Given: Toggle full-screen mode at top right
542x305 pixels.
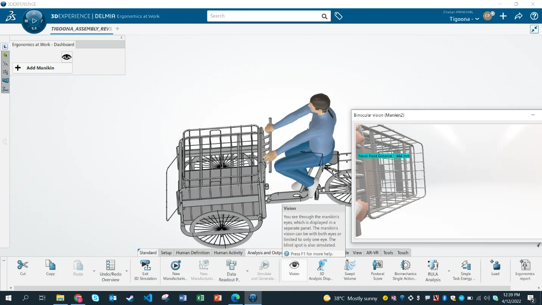Looking at the screenshot, I should [x=534, y=29].
